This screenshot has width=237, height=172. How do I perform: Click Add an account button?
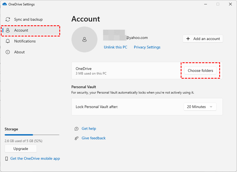point(203,39)
